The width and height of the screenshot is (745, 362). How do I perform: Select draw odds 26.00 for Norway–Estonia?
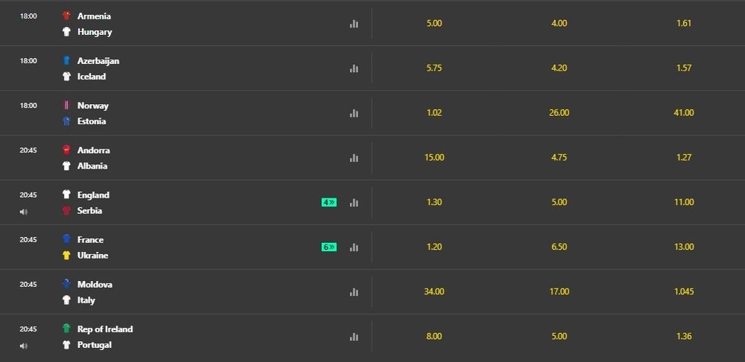pos(559,113)
